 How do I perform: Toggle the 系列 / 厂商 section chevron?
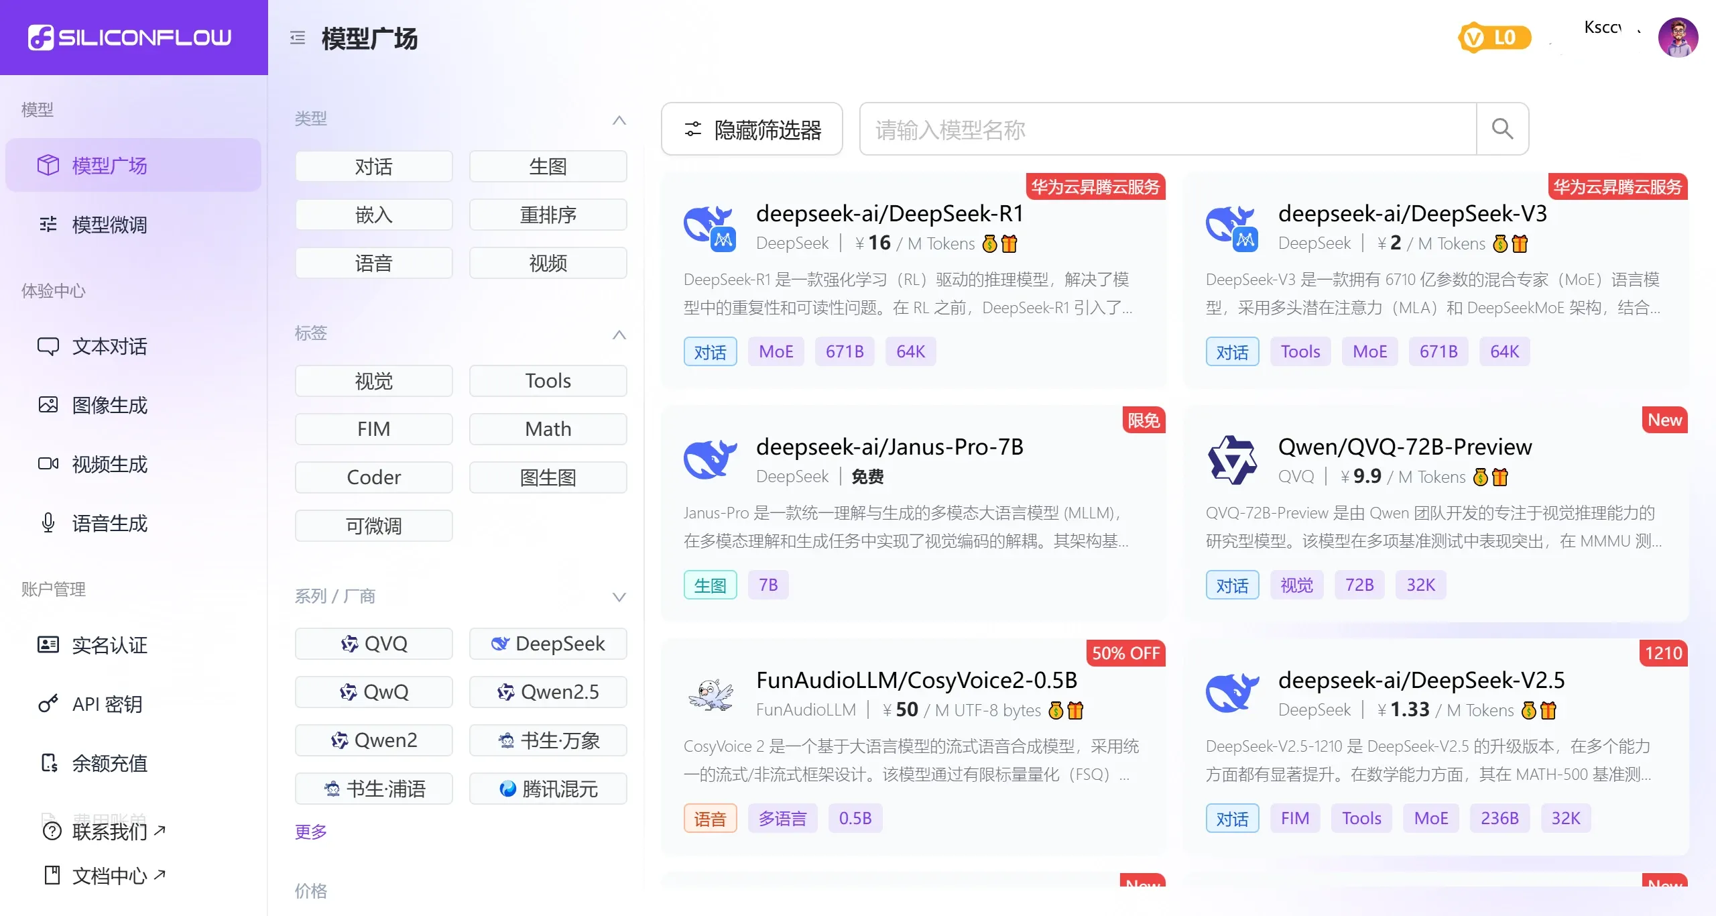(619, 597)
